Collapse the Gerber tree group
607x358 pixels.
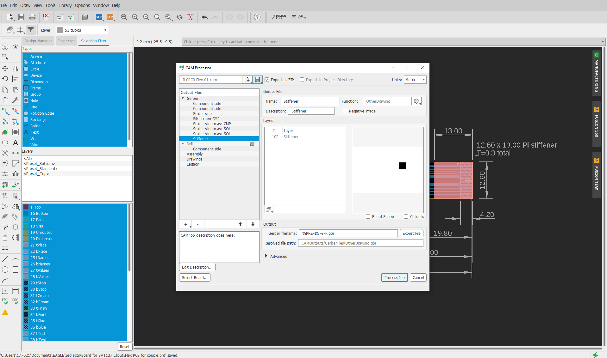(x=183, y=99)
